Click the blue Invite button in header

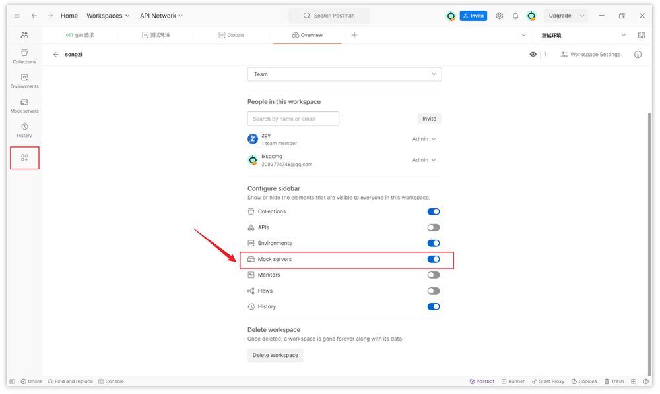tap(473, 16)
